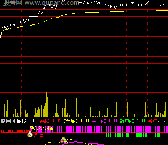Open the indicator dropdown arrow beside 买进
This screenshot has width=168, height=145.
[158, 121]
